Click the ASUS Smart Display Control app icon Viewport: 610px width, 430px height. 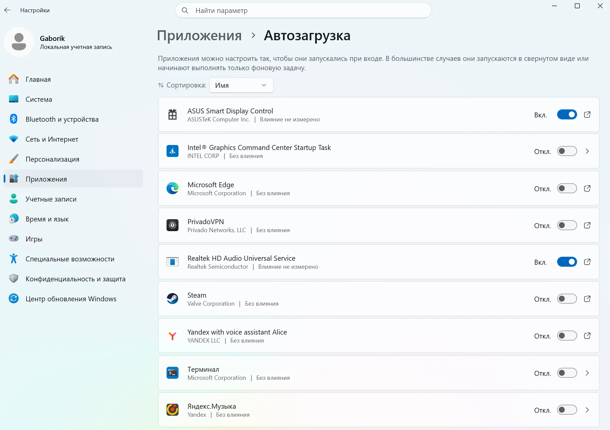pyautogui.click(x=173, y=115)
